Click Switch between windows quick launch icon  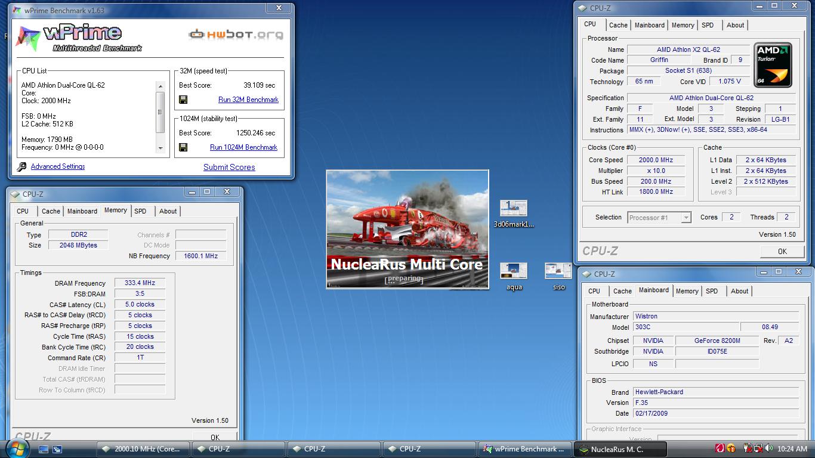[x=57, y=449]
